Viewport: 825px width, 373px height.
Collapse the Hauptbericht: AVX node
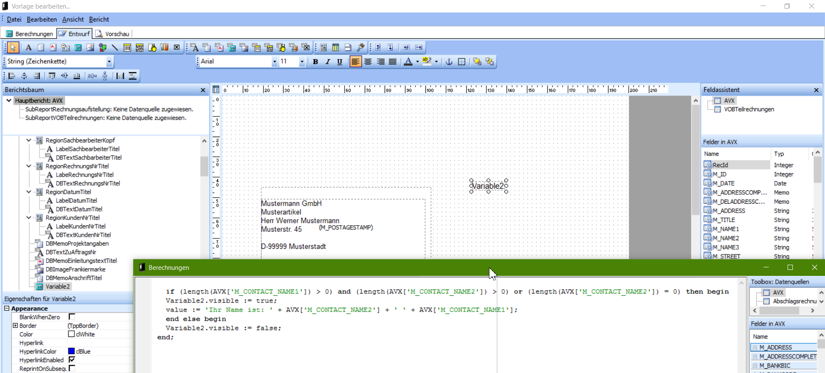9,101
